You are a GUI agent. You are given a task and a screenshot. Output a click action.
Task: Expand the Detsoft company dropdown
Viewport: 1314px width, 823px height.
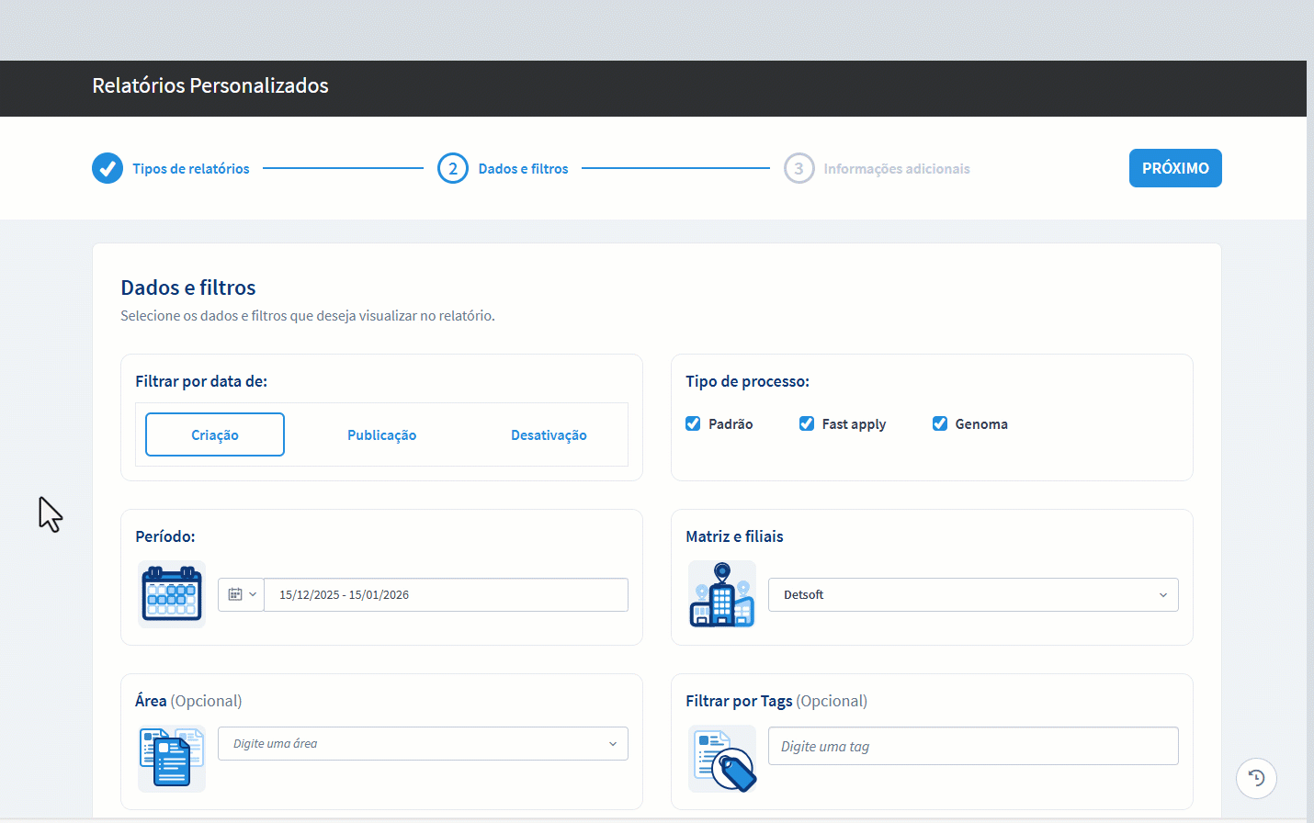(972, 594)
